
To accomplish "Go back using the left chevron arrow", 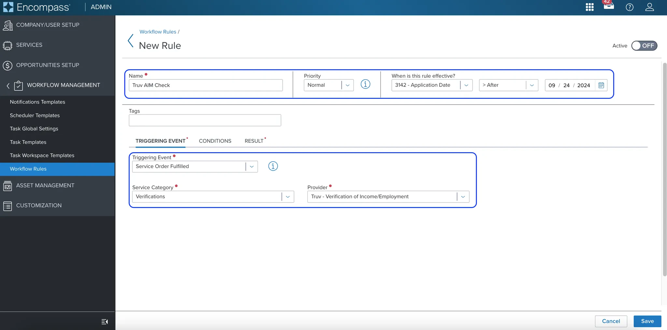I will tap(131, 41).
